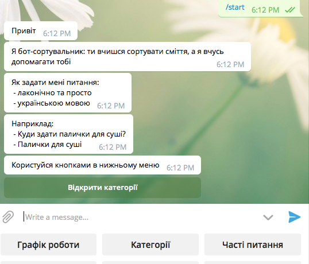Image resolution: width=309 pixels, height=264 pixels.
Task: Click the /start command link
Action: [x=235, y=7]
